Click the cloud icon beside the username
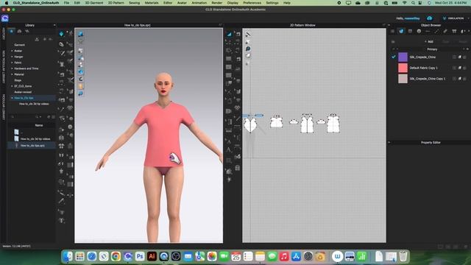 click(430, 18)
